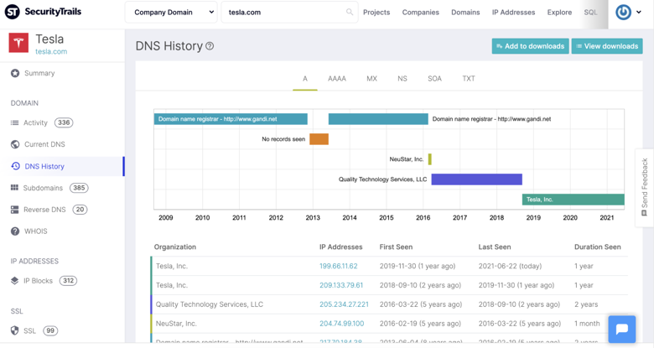Open IP address 204.74.99.100
The width and height of the screenshot is (654, 348).
(x=341, y=324)
